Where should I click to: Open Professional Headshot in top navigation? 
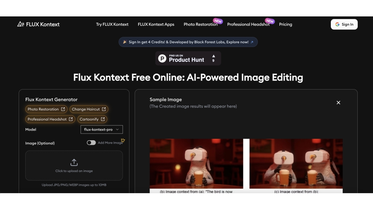click(x=248, y=24)
